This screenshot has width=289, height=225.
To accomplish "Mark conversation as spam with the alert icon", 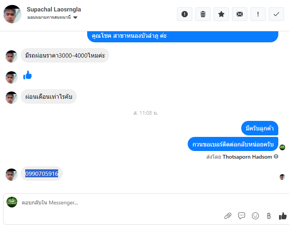I will pyautogui.click(x=185, y=14).
